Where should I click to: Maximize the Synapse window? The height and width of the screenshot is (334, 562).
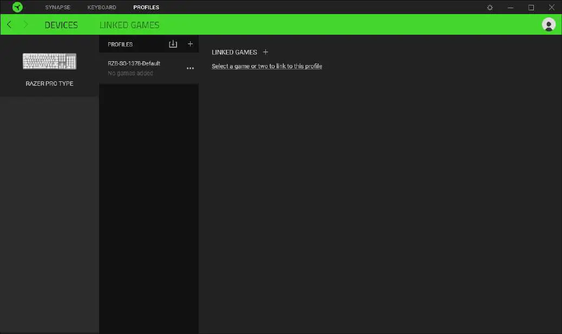pyautogui.click(x=531, y=8)
